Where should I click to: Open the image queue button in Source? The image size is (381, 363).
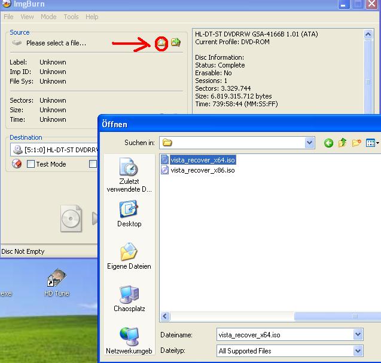pyautogui.click(x=176, y=42)
